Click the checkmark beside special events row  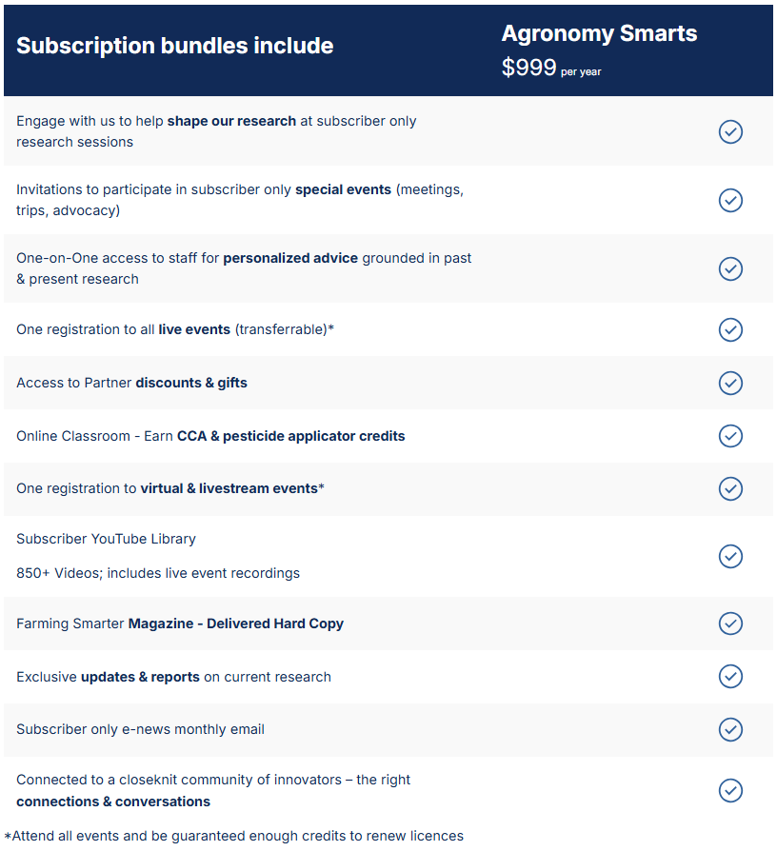tap(730, 200)
